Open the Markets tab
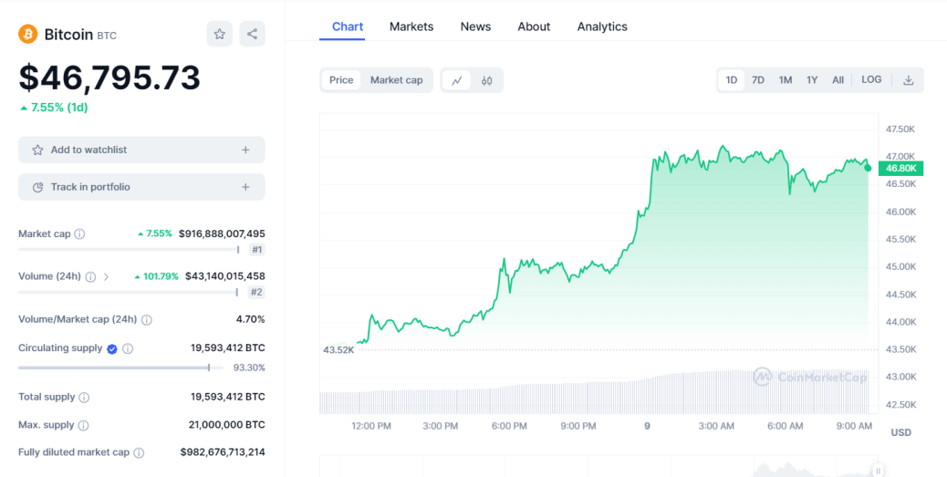Image resolution: width=947 pixels, height=477 pixels. [x=411, y=26]
